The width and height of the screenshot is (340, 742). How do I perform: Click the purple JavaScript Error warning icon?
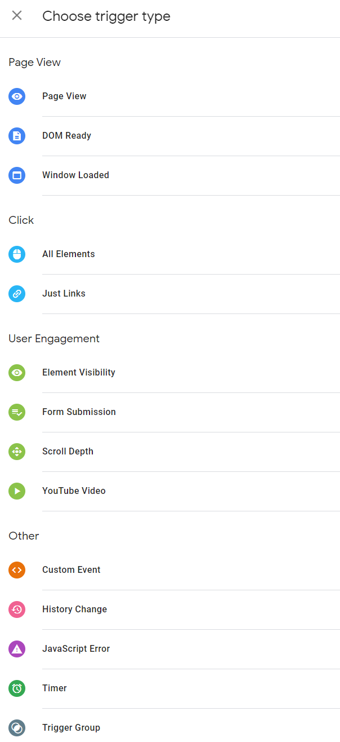pyautogui.click(x=17, y=649)
